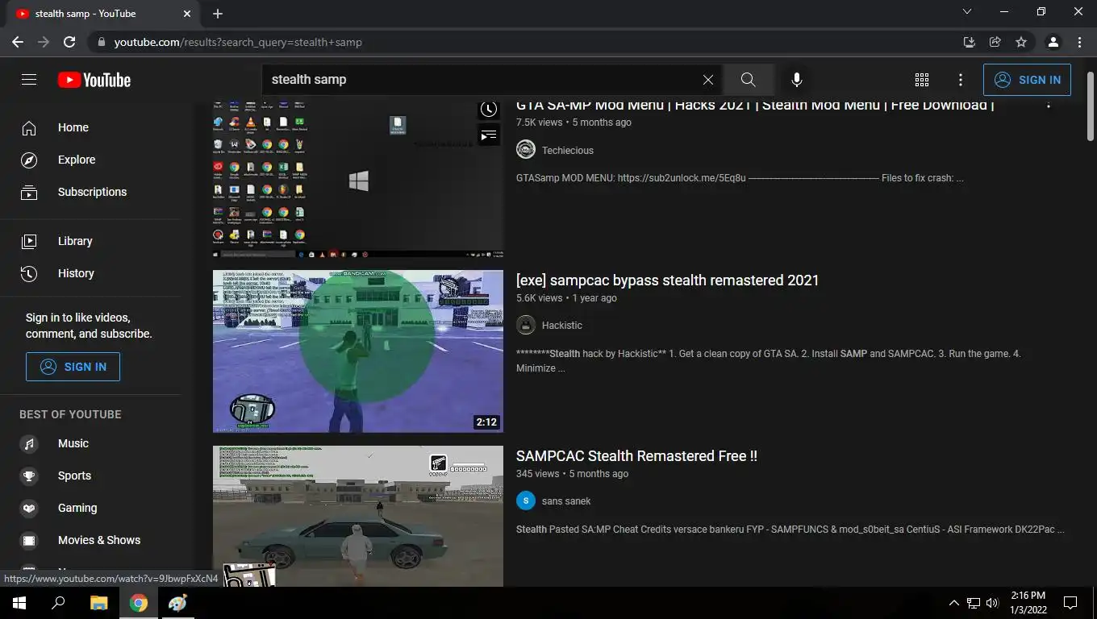The height and width of the screenshot is (619, 1097).
Task: Close the stealth samp YouTube tab
Action: (x=187, y=14)
